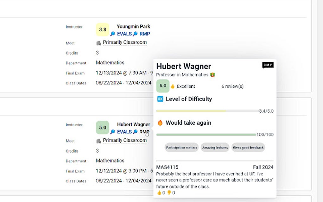Viewport: 323px width, 202px height.
Task: Click the 5.0 rating badge beside Hubert Wagner instructor row
Action: pos(103,128)
